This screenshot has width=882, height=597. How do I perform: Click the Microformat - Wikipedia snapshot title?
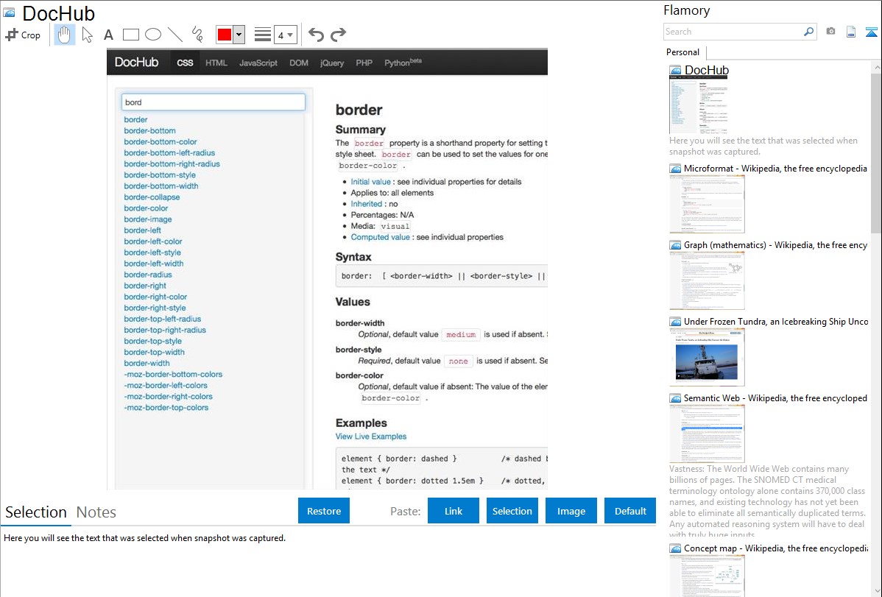point(775,169)
